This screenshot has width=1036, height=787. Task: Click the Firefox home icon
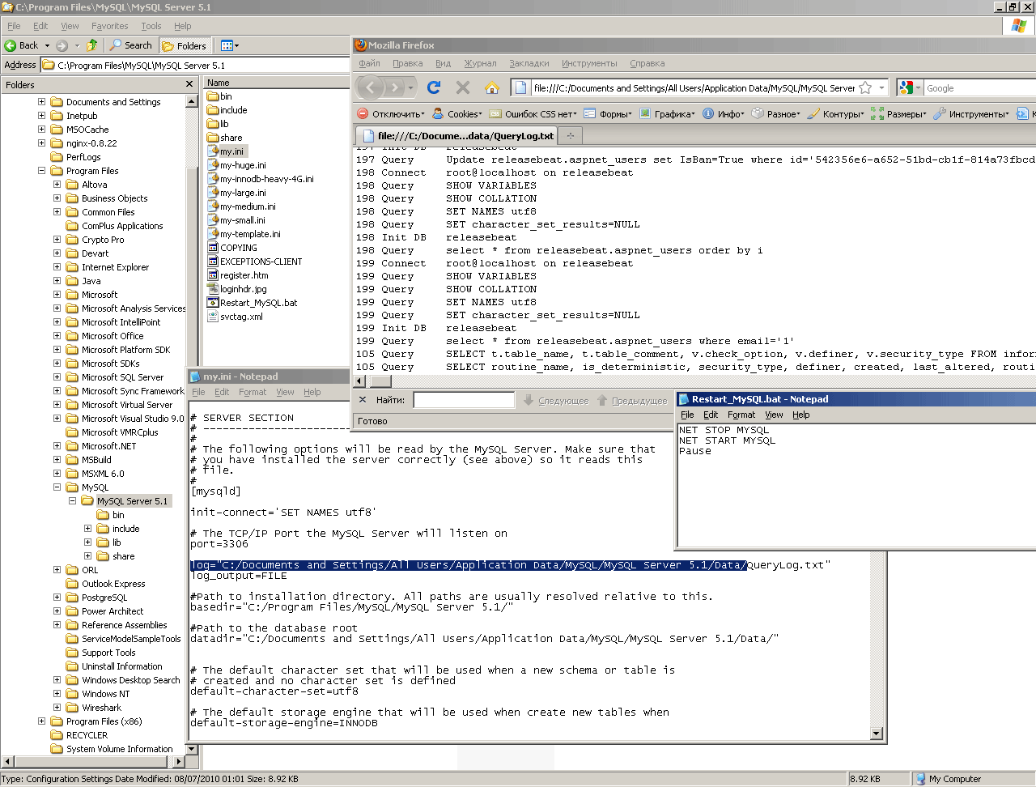[x=491, y=87]
